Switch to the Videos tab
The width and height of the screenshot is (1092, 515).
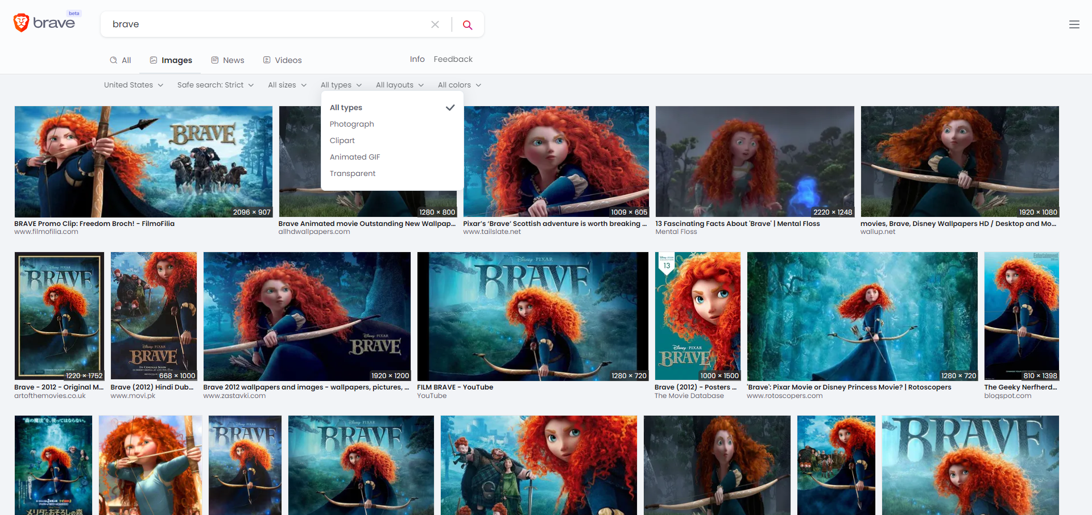point(283,60)
